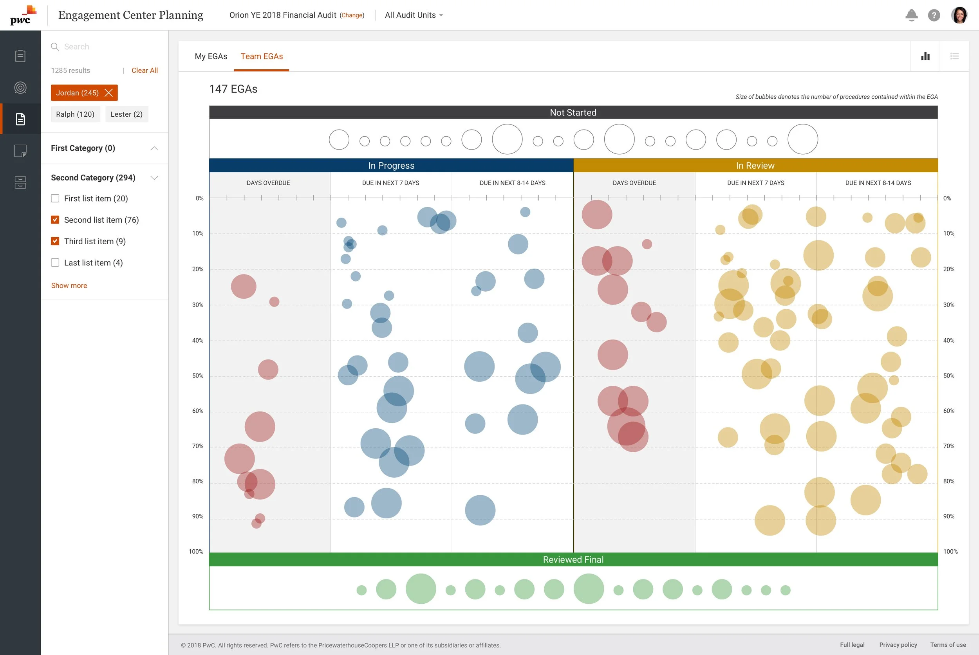979x655 pixels.
Task: Select the Lester (2) filter chip
Action: (x=126, y=114)
